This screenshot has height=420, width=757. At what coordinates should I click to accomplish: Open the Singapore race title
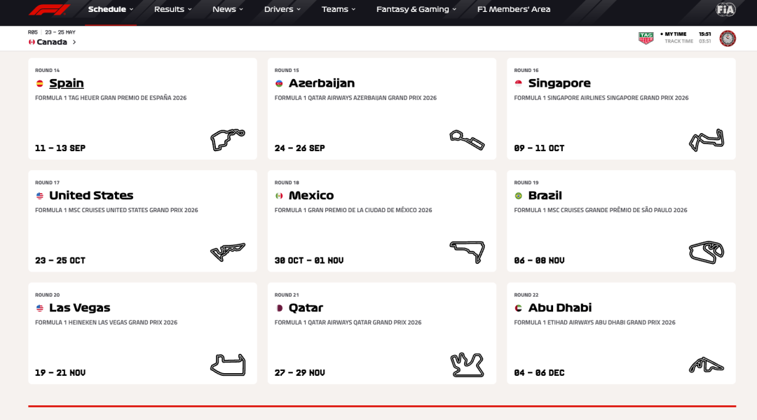[559, 83]
